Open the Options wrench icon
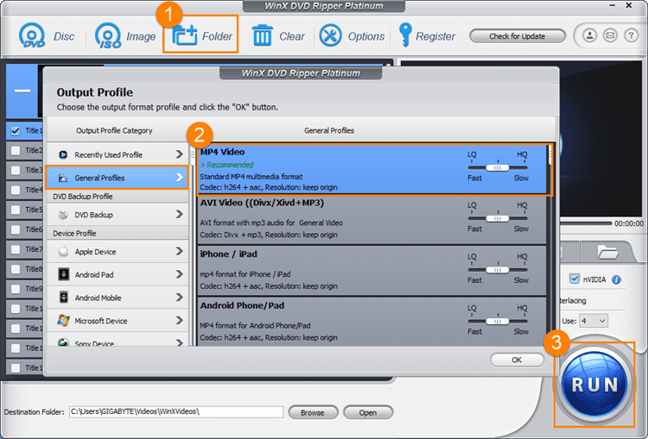 [330, 36]
